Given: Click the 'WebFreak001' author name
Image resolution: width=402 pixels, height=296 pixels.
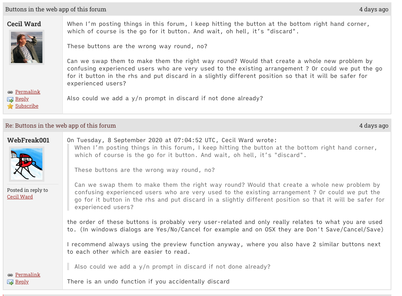Looking at the screenshot, I should (x=28, y=140).
